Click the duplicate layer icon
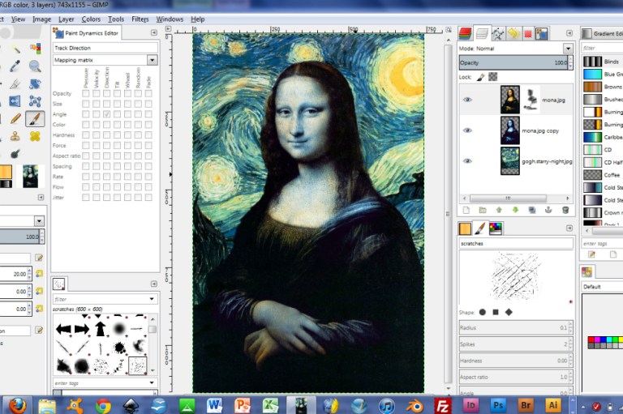 tap(532, 210)
